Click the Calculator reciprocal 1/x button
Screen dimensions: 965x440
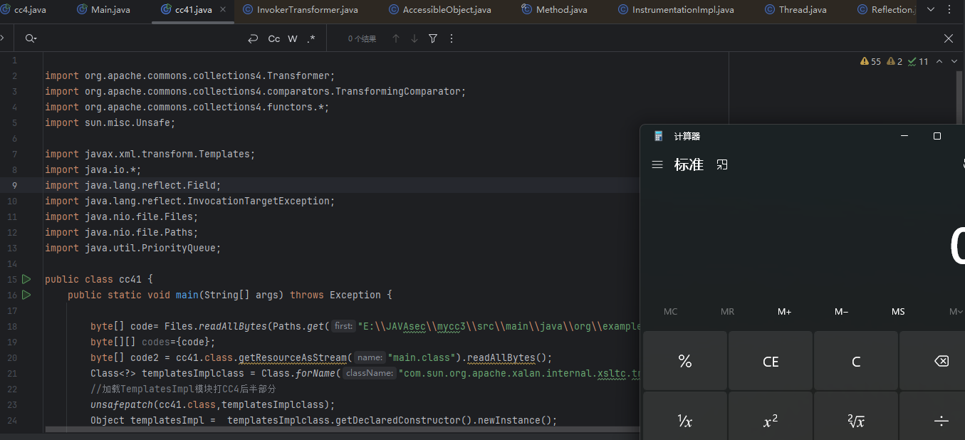click(685, 417)
